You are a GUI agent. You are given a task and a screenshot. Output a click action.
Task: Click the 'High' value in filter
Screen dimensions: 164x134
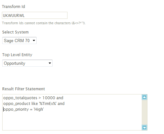pyautogui.click(x=39, y=109)
